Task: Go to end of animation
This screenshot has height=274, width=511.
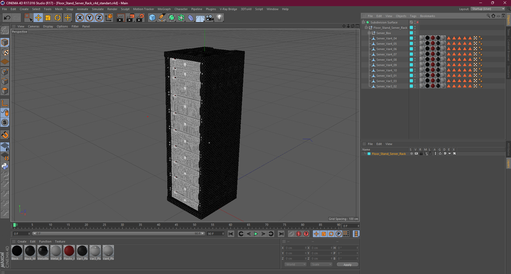Action: point(281,234)
